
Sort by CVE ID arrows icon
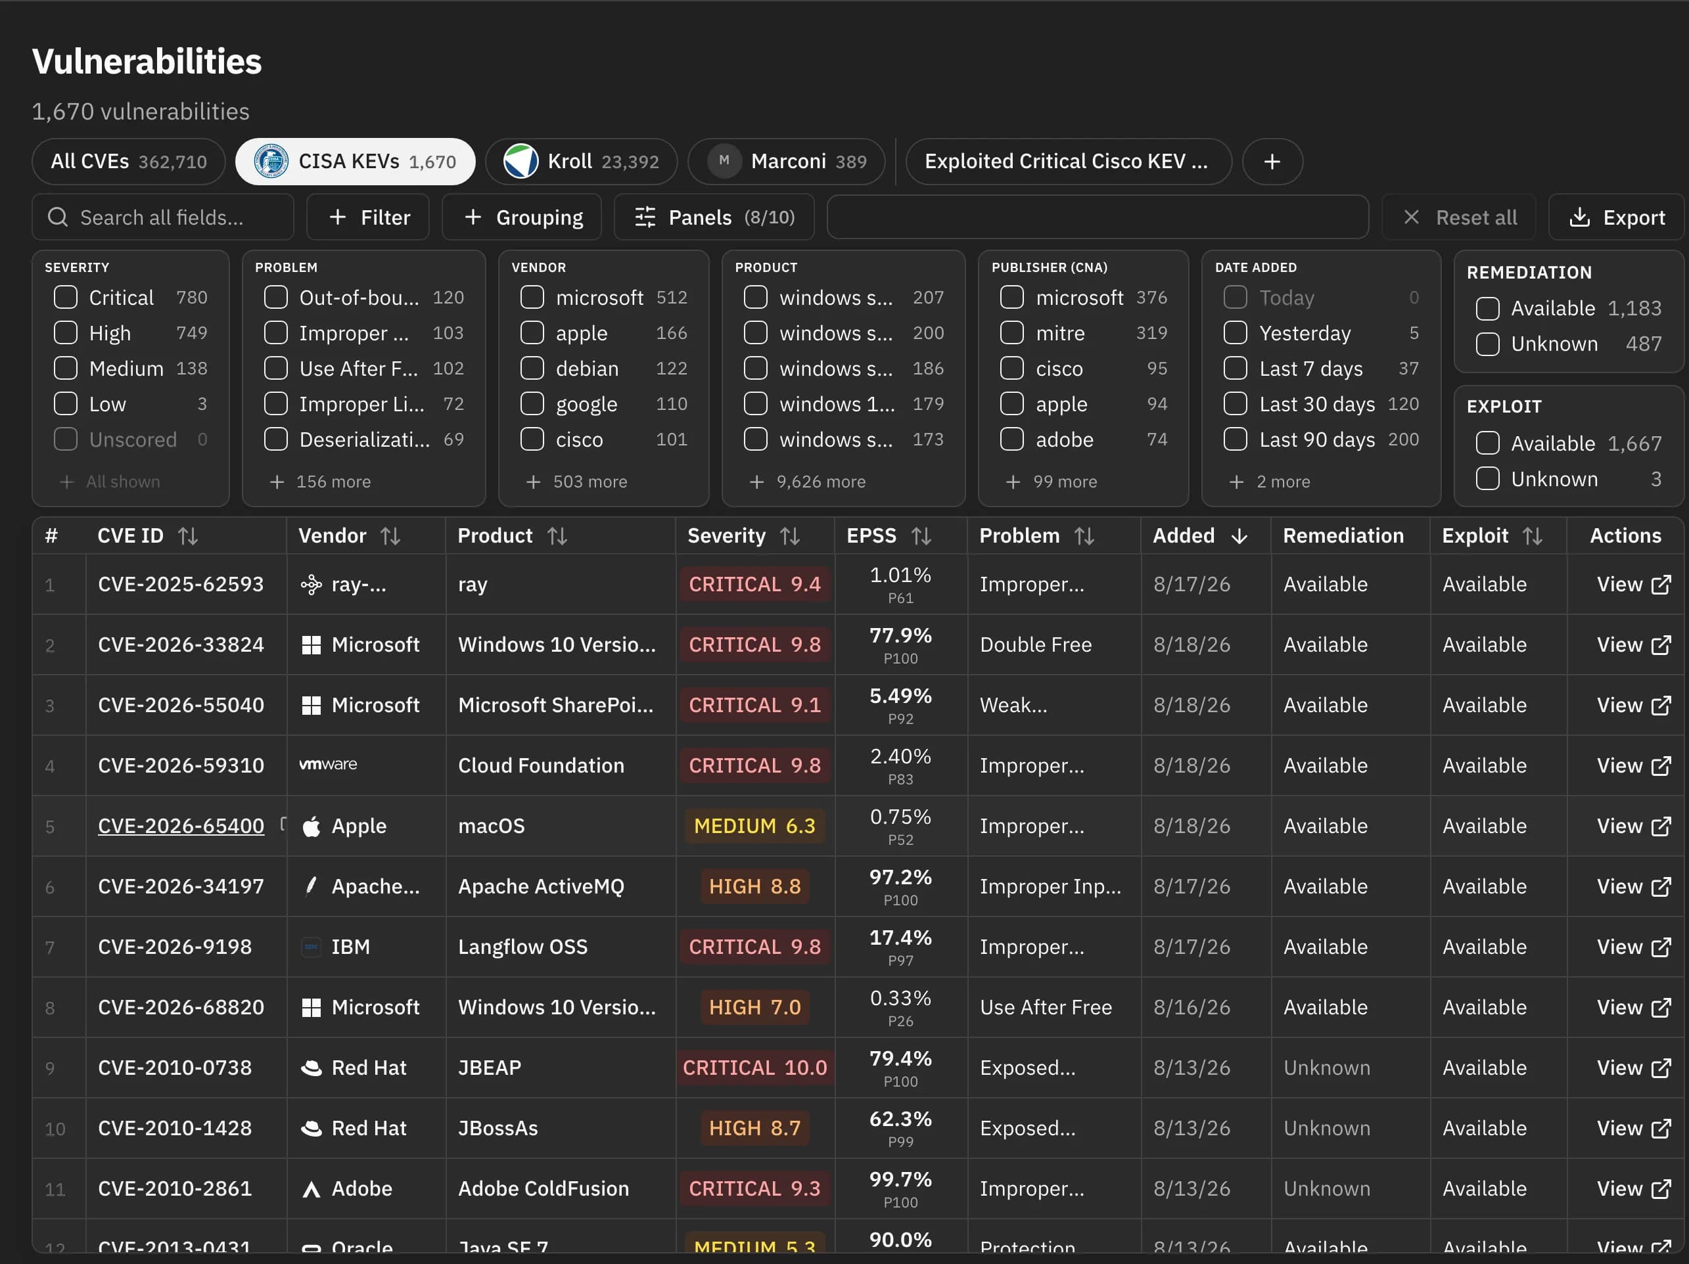coord(188,536)
